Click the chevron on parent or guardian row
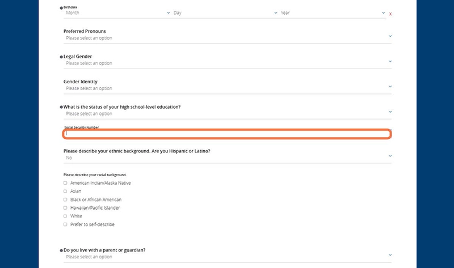The image size is (454, 268). point(390,255)
